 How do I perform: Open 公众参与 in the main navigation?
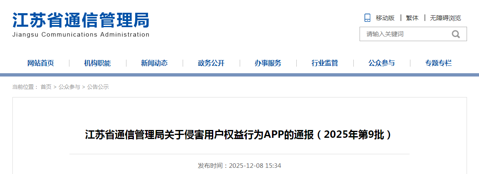381,63
